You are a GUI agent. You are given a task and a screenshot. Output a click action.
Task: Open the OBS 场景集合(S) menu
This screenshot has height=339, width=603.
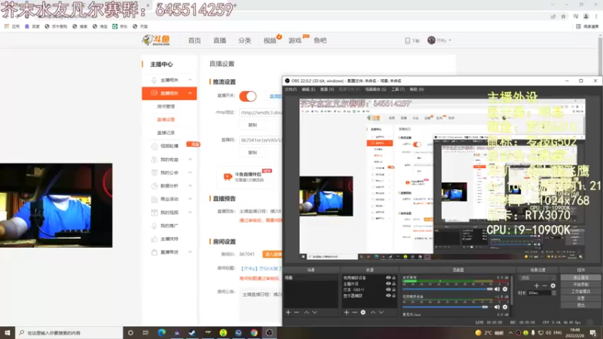[375, 89]
